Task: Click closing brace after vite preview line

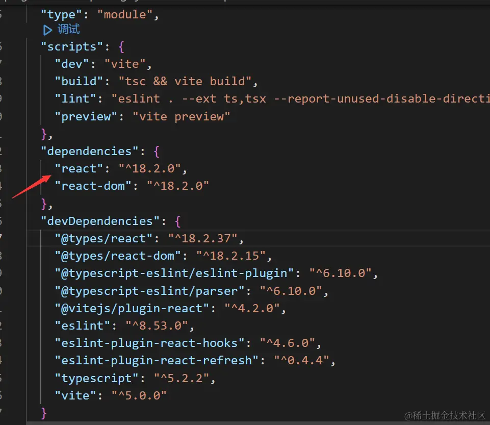Action: click(44, 134)
